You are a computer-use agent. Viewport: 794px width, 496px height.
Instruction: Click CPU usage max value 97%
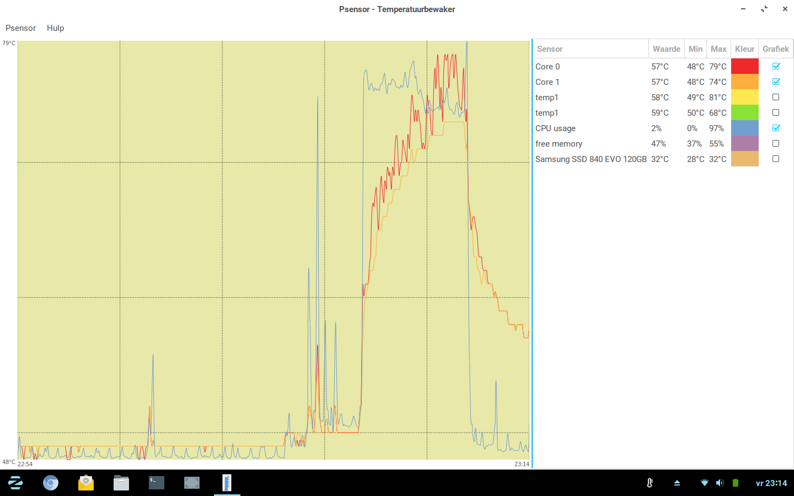pyautogui.click(x=716, y=128)
